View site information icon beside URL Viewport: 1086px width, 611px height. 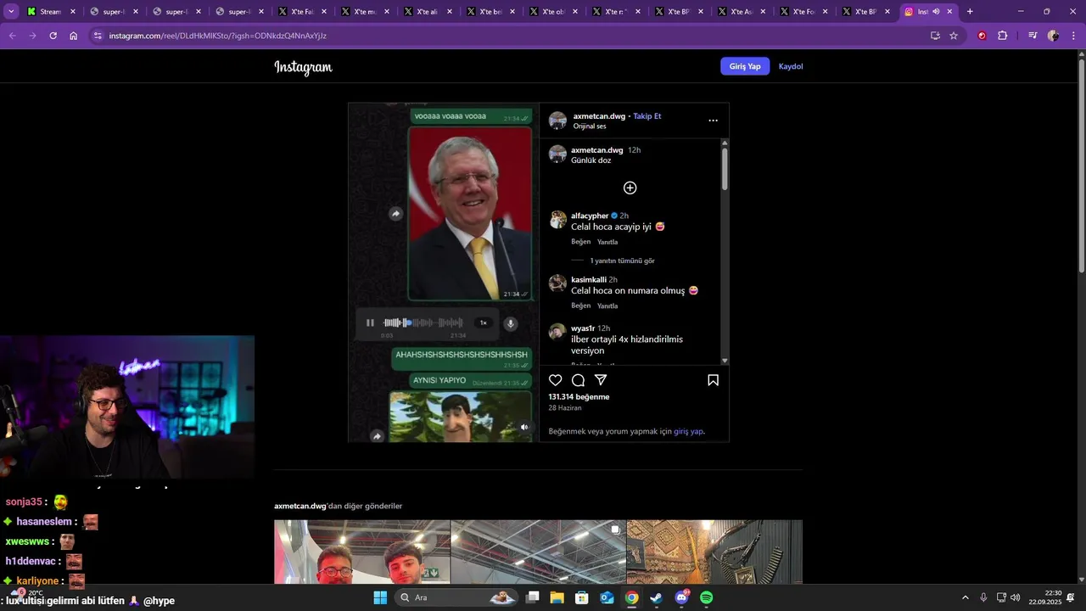point(98,36)
